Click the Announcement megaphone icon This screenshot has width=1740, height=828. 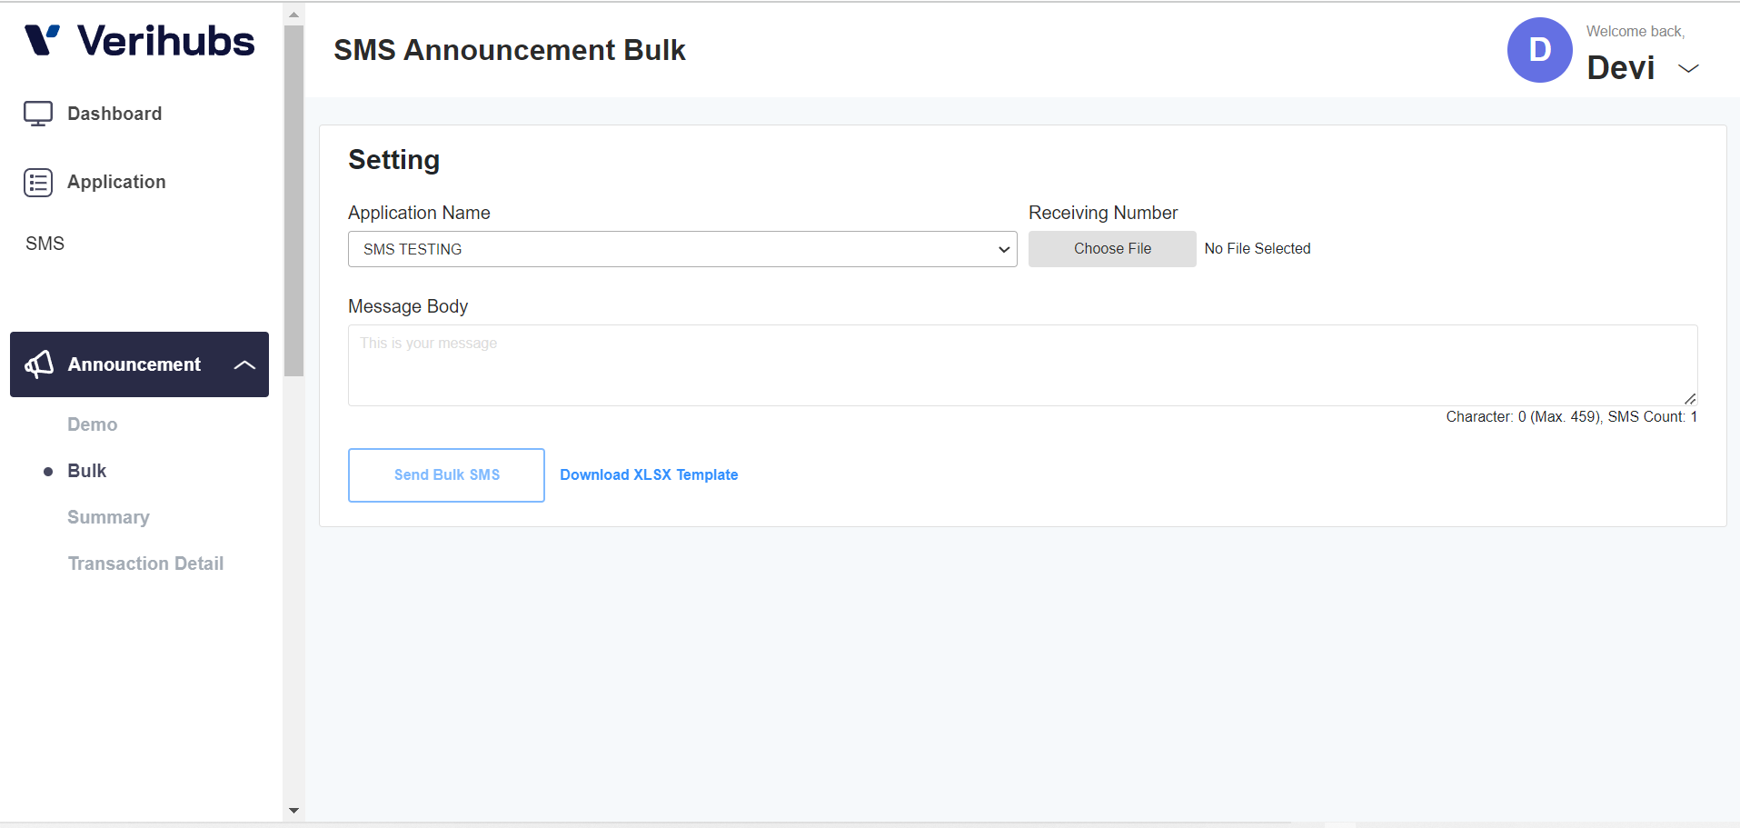coord(39,364)
